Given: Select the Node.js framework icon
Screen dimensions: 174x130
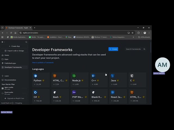Looking at the screenshot, I should coord(74,76).
